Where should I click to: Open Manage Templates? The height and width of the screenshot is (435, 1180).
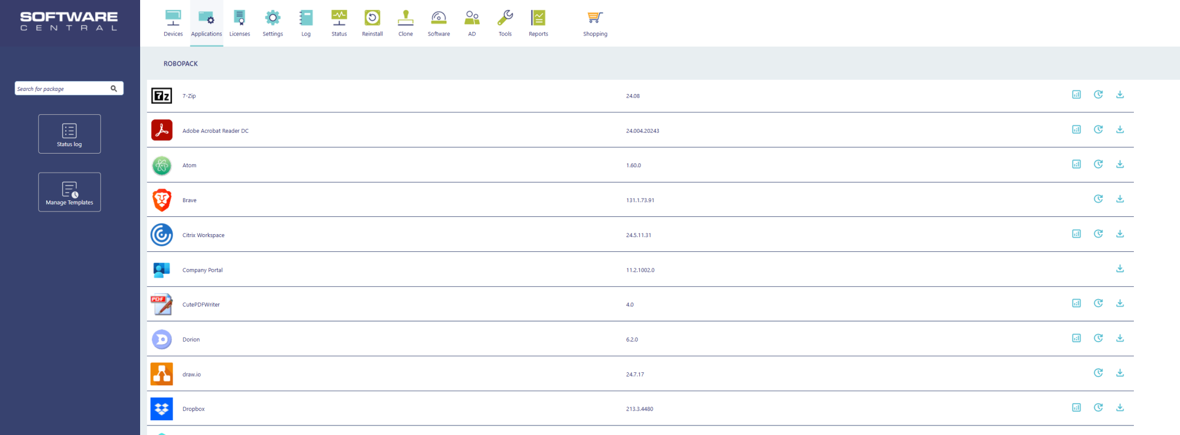pyautogui.click(x=69, y=192)
